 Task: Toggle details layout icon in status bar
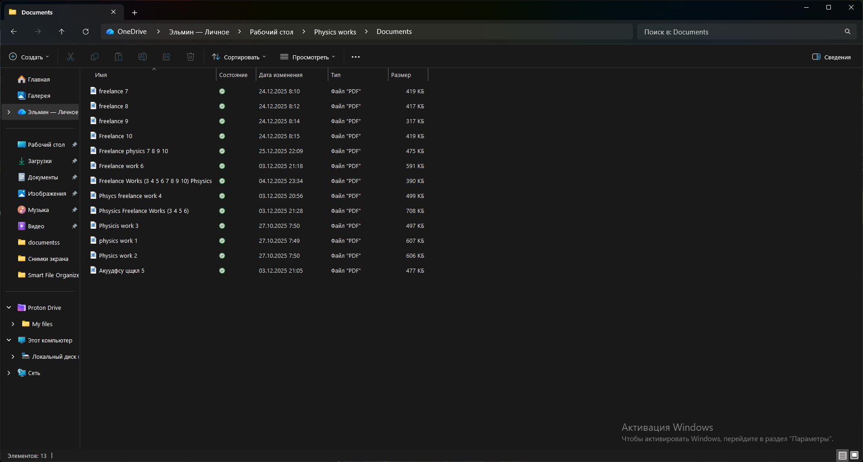[x=842, y=456]
